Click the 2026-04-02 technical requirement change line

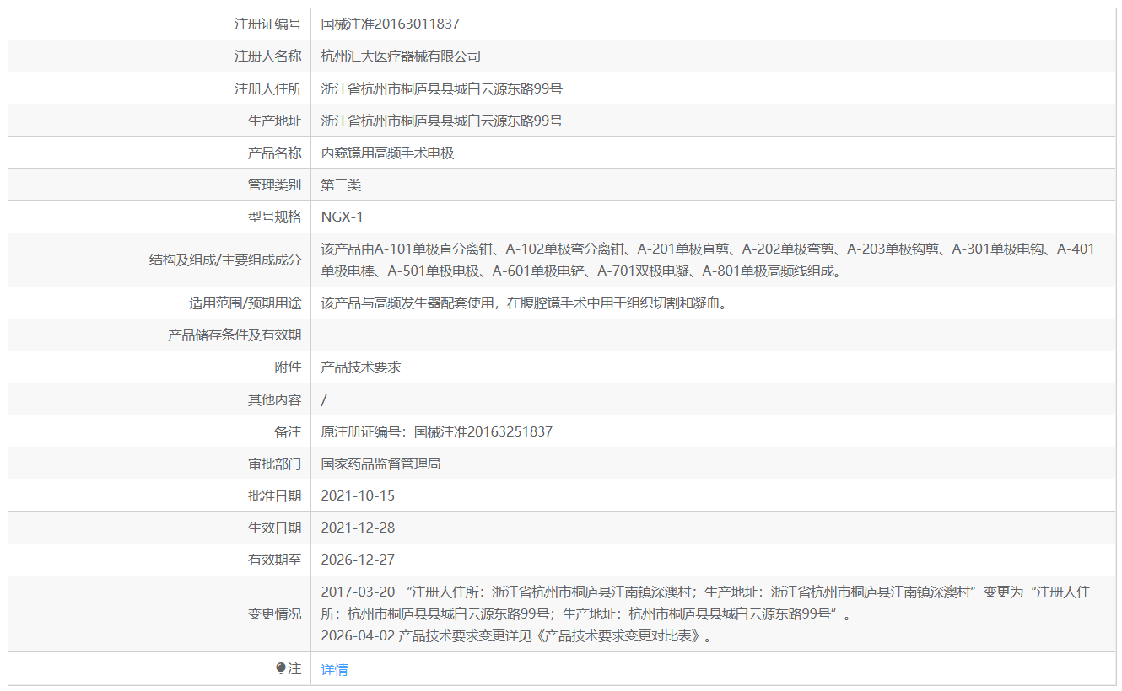518,635
